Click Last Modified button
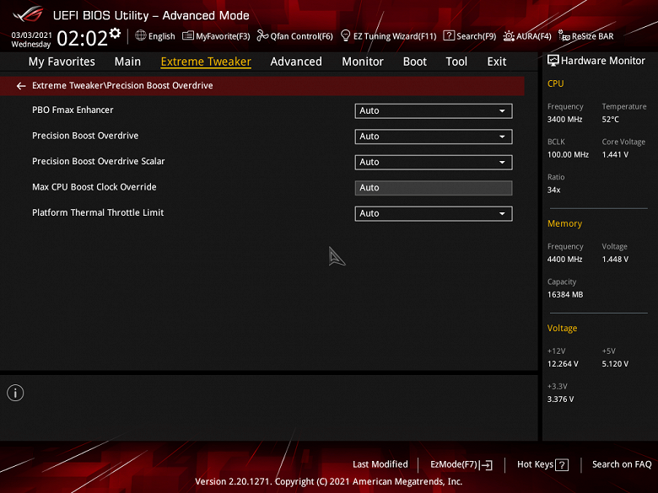 [380, 464]
